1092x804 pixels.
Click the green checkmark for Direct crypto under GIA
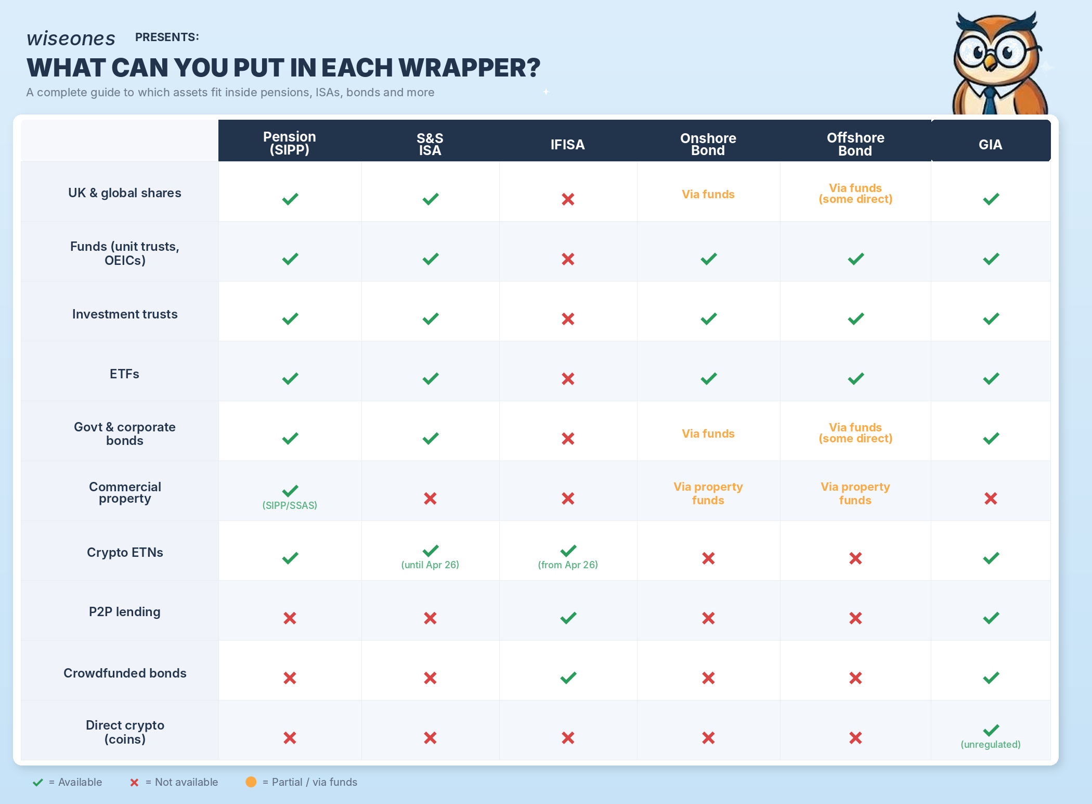click(991, 730)
